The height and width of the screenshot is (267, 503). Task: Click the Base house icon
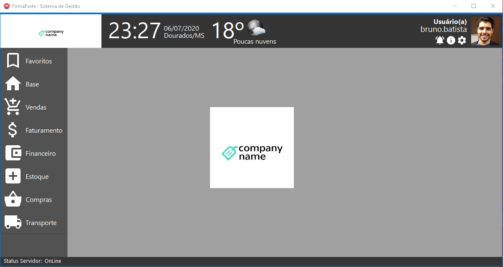(x=13, y=84)
